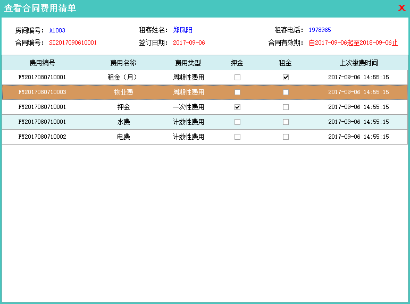410x304 pixels.
Task: Sort by 费用编号 column header
Action: (42, 63)
